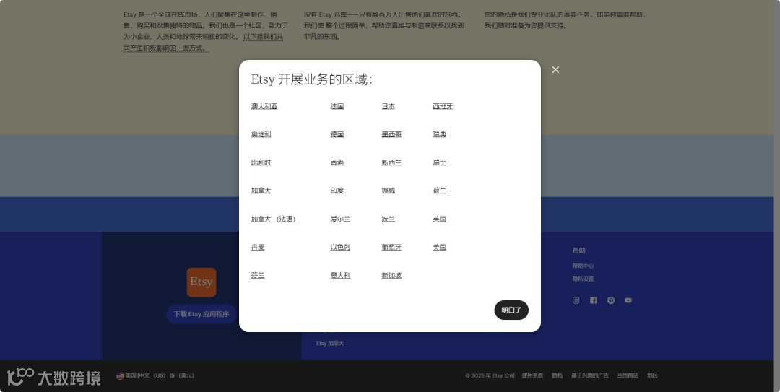Click 下载 Etsy 应用程序 button
Screen dimensions: 780x392
click(x=201, y=314)
